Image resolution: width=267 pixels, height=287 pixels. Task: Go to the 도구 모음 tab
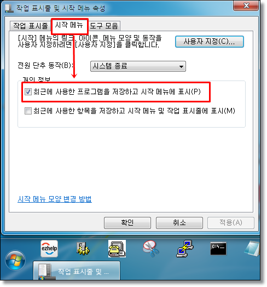coord(104,26)
